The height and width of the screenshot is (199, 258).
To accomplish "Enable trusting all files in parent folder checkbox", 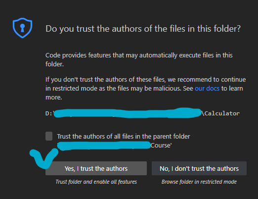I will click(49, 136).
